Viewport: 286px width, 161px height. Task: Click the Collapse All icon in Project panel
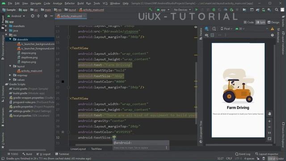tap(38, 16)
